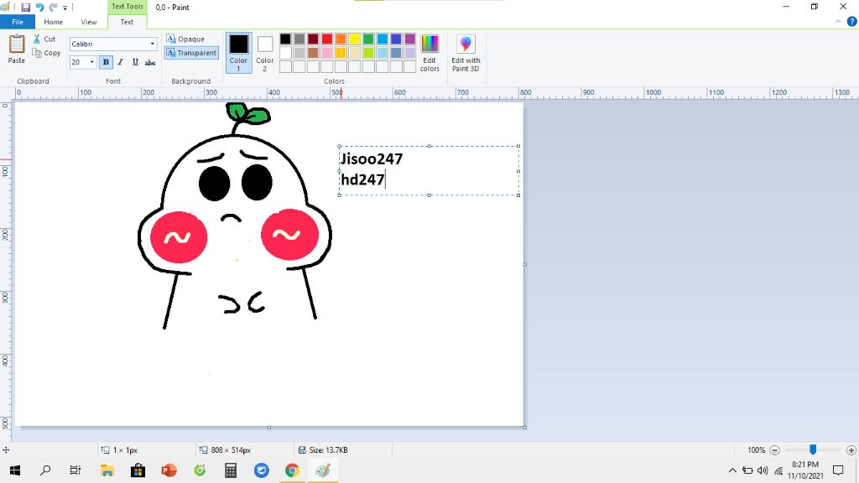The height and width of the screenshot is (483, 859).
Task: Paste from the clipboard
Action: 17,49
